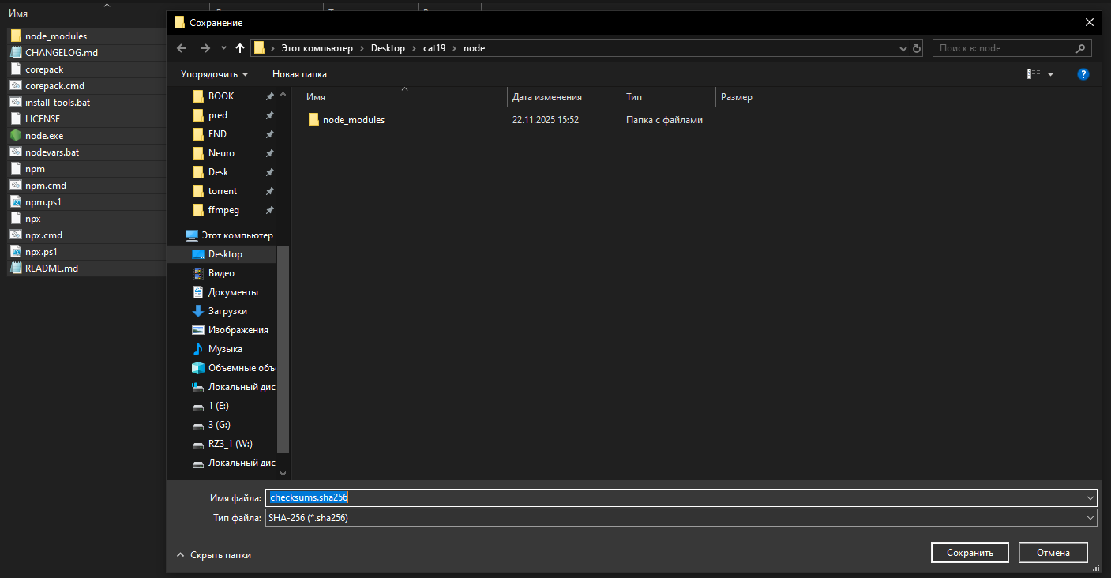Select the END pinned folder

tap(217, 134)
